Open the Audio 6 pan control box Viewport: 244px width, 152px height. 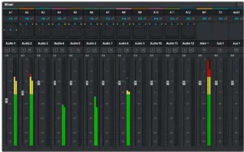[x=91, y=31]
